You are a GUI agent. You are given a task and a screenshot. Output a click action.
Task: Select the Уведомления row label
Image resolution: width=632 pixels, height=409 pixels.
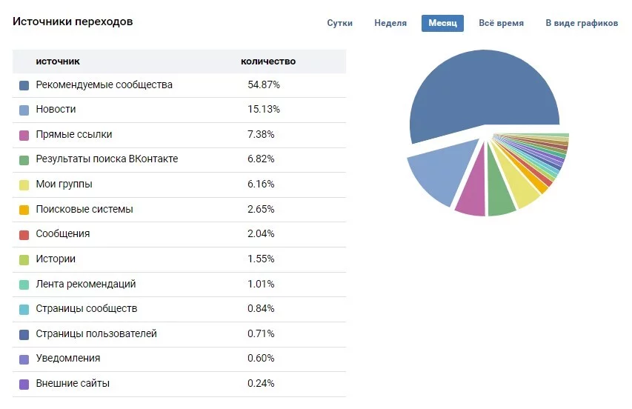click(x=68, y=359)
